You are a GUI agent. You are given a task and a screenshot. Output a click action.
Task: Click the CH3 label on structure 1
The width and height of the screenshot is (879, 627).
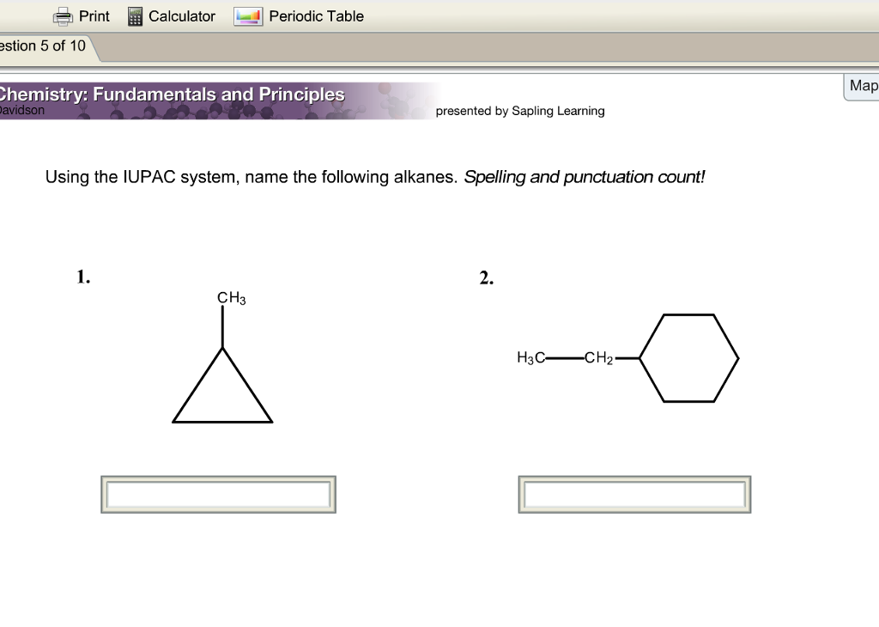pos(228,297)
